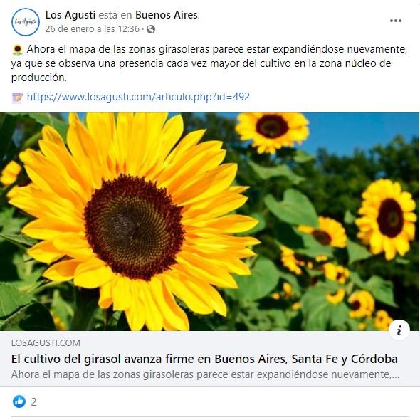Open headline El cultivo del girasol avanza
The height and width of the screenshot is (420, 420).
204,359
